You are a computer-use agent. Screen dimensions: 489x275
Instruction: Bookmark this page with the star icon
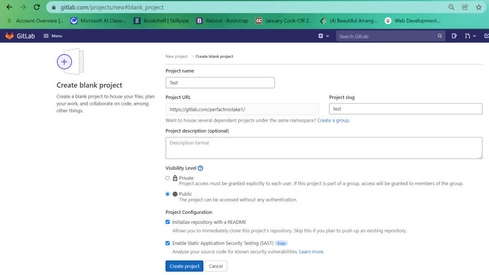(x=478, y=7)
